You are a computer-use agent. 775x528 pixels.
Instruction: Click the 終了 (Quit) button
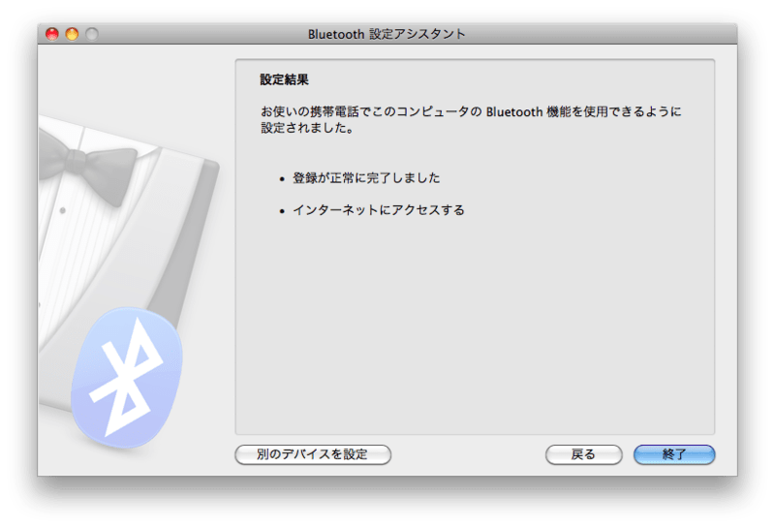674,454
